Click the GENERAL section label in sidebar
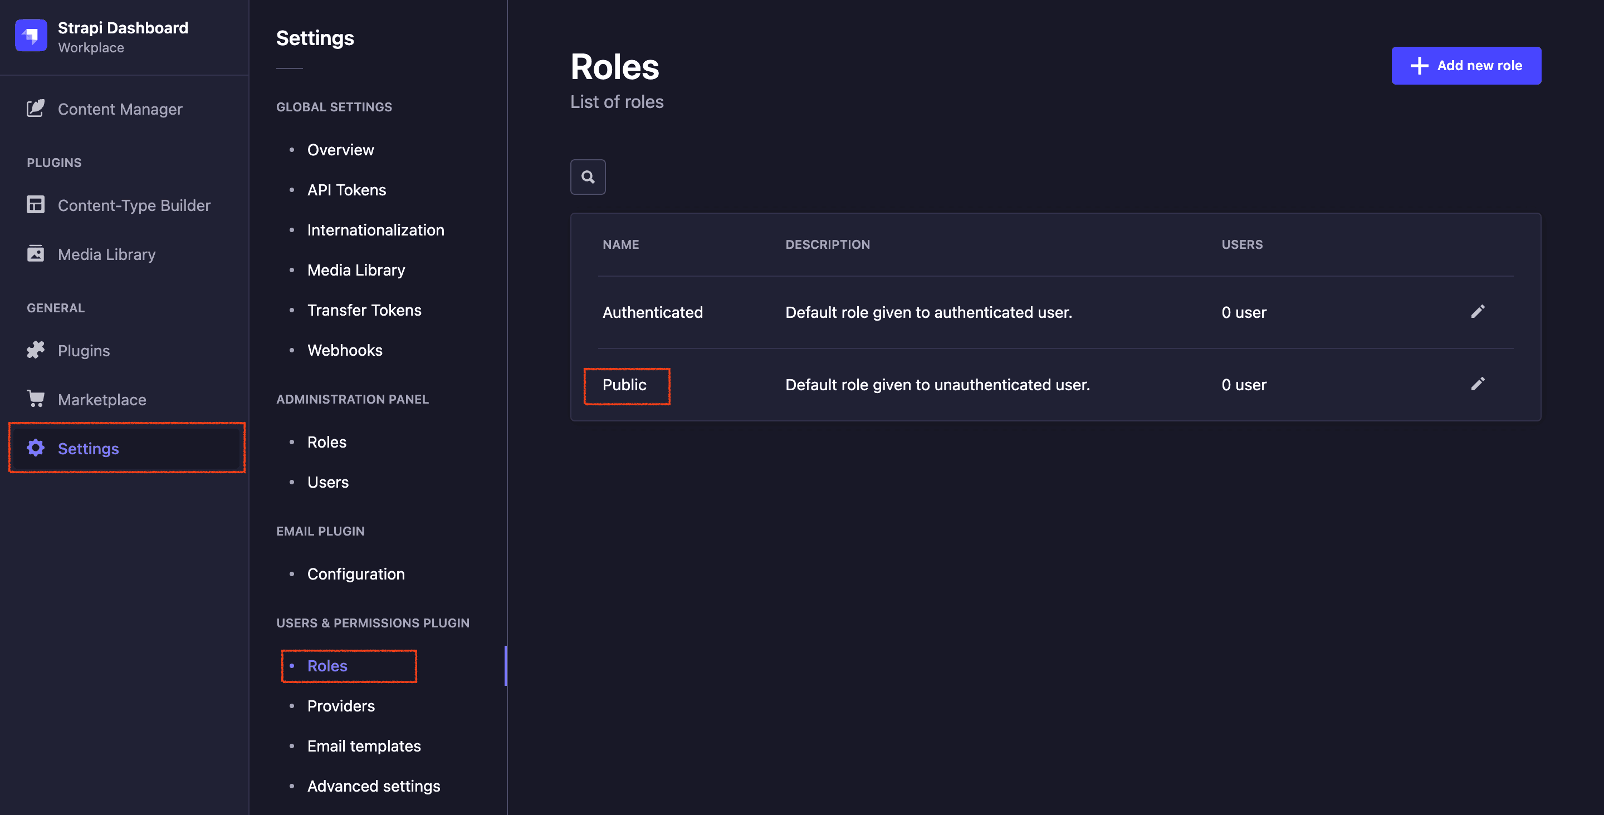The height and width of the screenshot is (815, 1604). [x=56, y=307]
